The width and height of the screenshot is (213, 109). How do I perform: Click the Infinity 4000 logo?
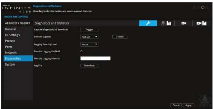[17, 9]
